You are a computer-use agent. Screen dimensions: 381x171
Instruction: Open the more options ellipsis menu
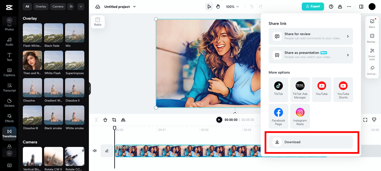(349, 7)
